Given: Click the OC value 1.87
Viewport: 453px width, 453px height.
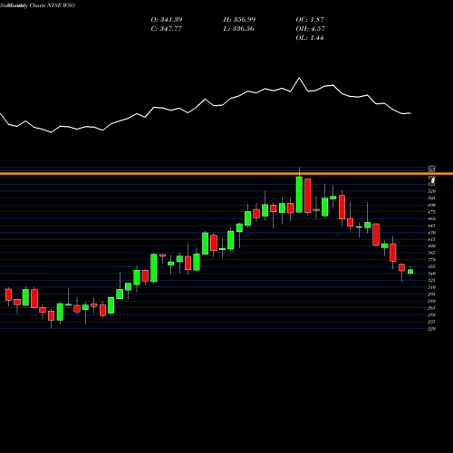Looking at the screenshot, I should click(317, 20).
